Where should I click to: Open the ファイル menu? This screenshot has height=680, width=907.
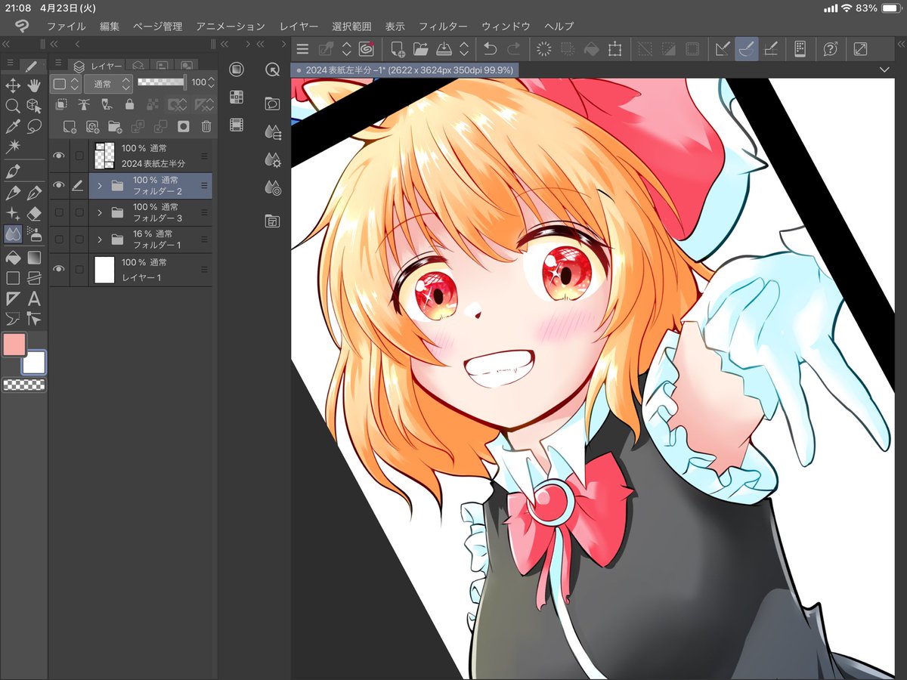66,26
